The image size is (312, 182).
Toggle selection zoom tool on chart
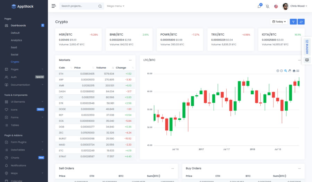coord(286,71)
